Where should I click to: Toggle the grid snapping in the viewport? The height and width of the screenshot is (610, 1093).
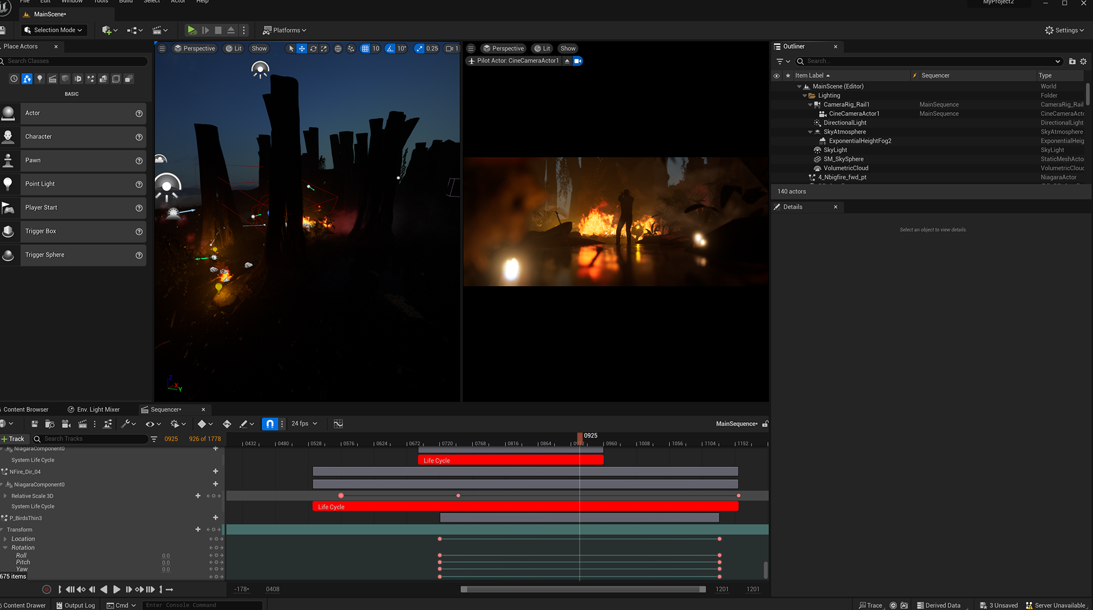tap(365, 48)
